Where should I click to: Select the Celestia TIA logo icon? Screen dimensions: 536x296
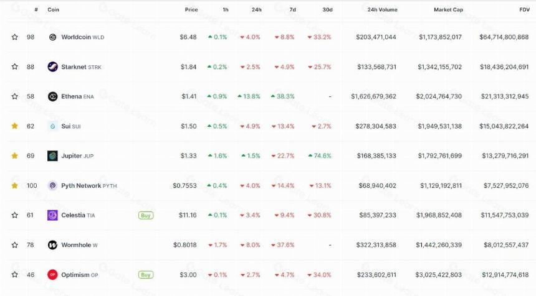[x=52, y=215]
